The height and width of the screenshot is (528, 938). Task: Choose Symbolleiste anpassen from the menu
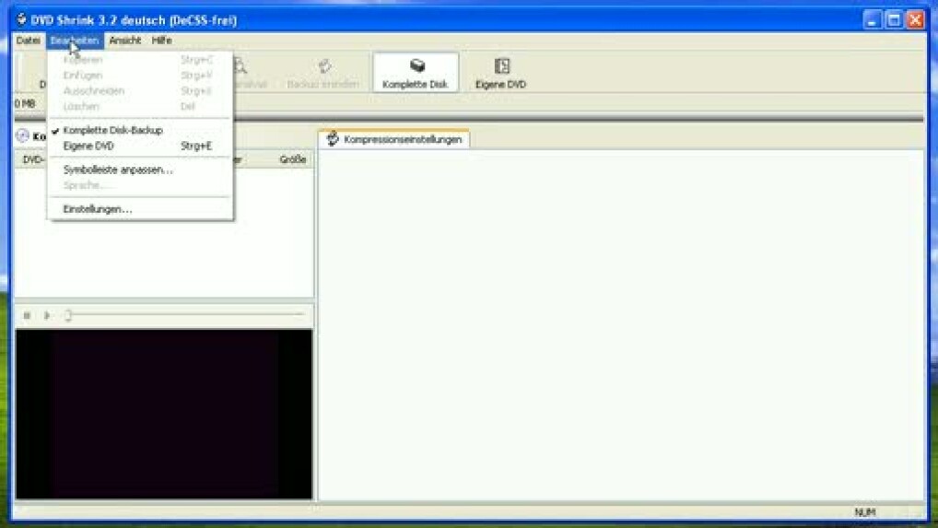118,170
